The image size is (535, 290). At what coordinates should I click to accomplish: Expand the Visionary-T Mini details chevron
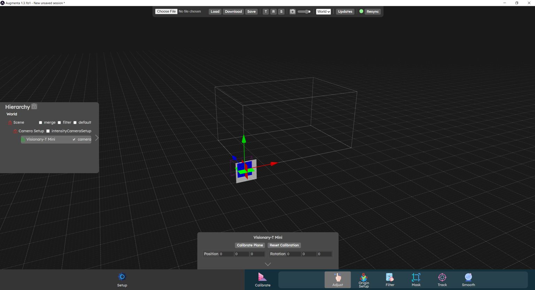[267, 264]
